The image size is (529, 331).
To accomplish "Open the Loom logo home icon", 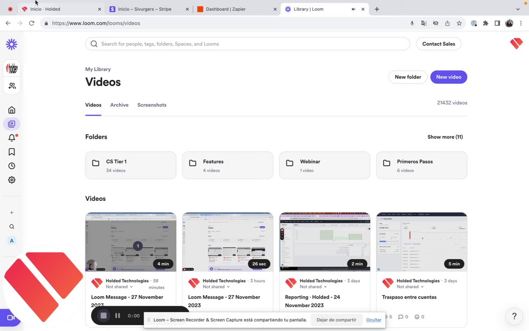I will tap(12, 44).
